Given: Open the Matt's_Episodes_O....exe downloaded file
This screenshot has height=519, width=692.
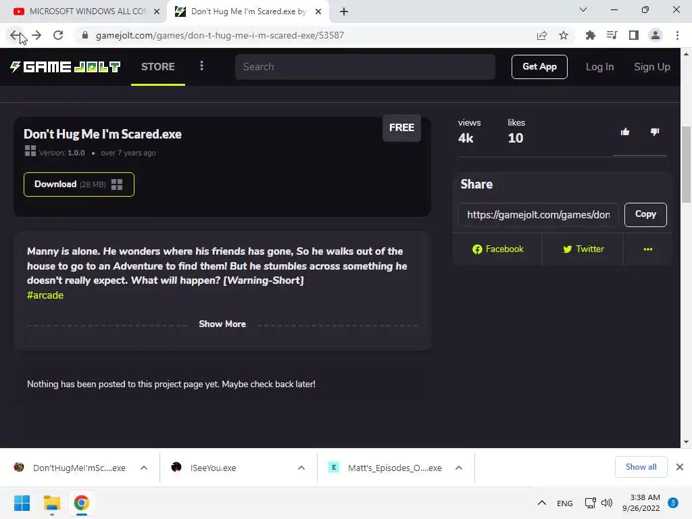Looking at the screenshot, I should (x=385, y=468).
